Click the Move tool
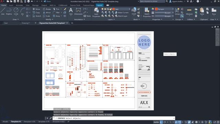Viewport: 220px width, 124px height. (36, 9)
